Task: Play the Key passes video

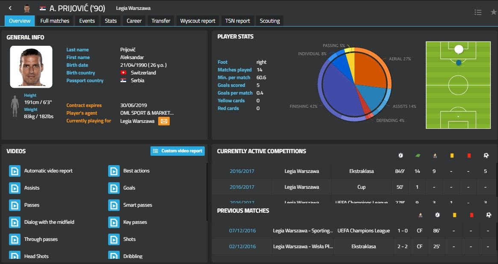Action: coord(114,222)
